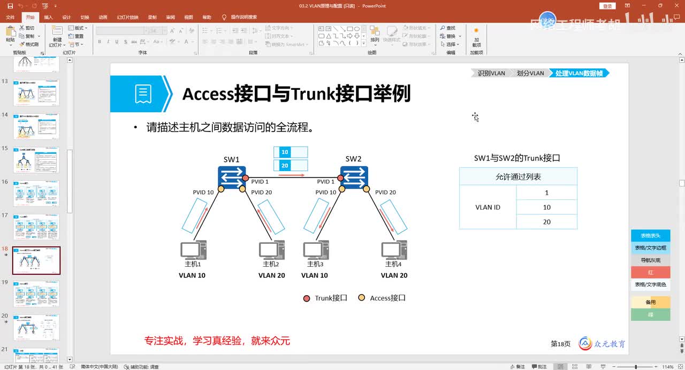685x370 pixels.
Task: Toggle italic formatting I
Action: point(108,42)
